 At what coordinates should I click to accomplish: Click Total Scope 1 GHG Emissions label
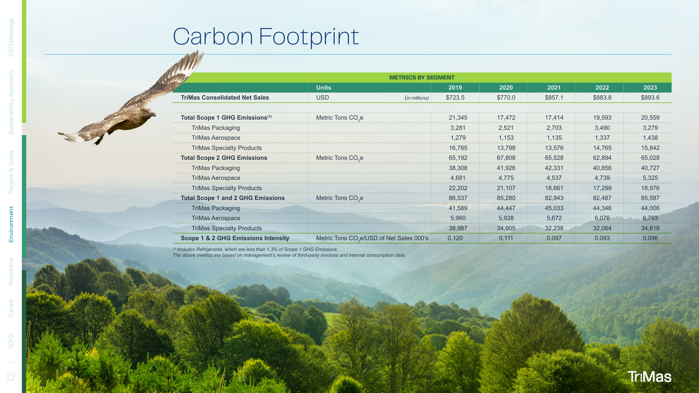(226, 118)
